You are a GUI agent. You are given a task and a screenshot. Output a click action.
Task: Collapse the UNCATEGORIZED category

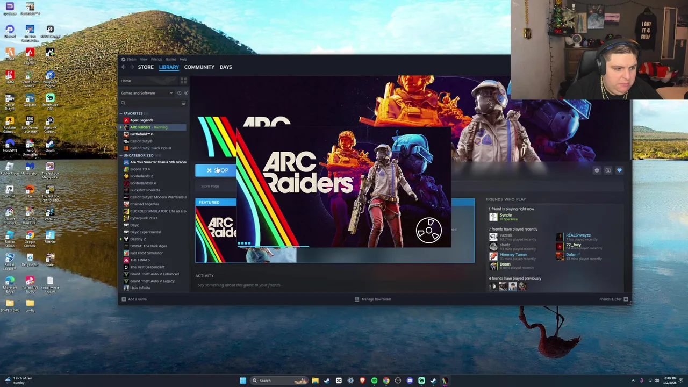pyautogui.click(x=121, y=155)
